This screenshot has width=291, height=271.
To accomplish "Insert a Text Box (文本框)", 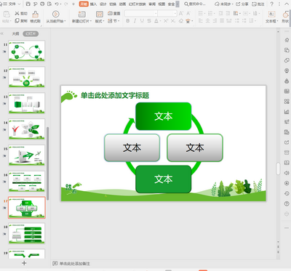I will (x=271, y=17).
